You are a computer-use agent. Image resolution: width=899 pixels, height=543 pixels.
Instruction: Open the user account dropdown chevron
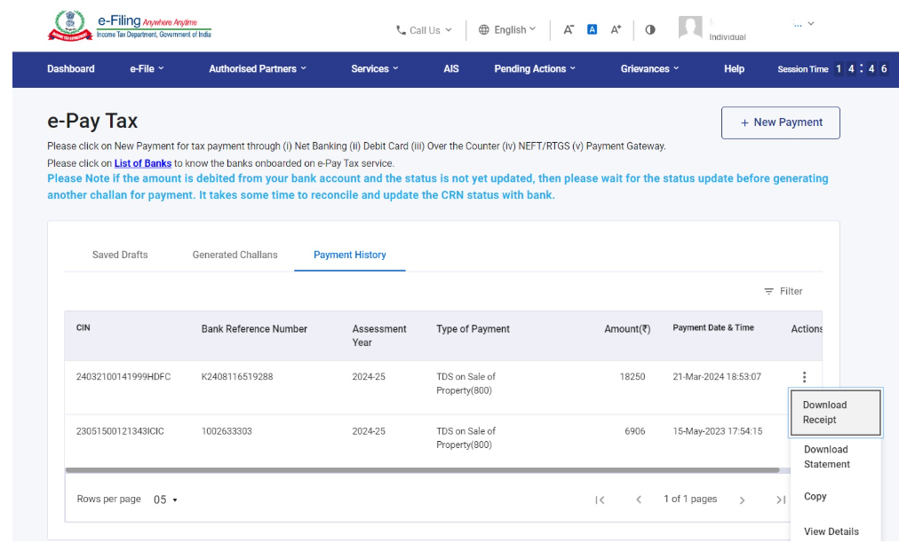coord(811,23)
